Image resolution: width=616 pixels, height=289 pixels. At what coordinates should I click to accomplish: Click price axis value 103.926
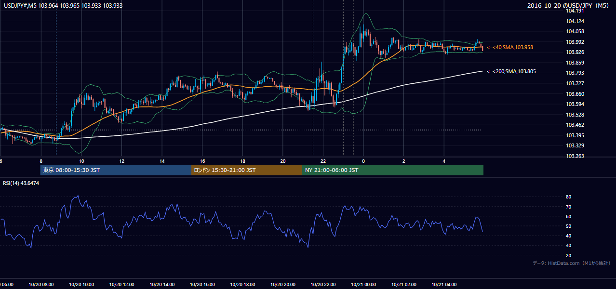click(x=576, y=52)
